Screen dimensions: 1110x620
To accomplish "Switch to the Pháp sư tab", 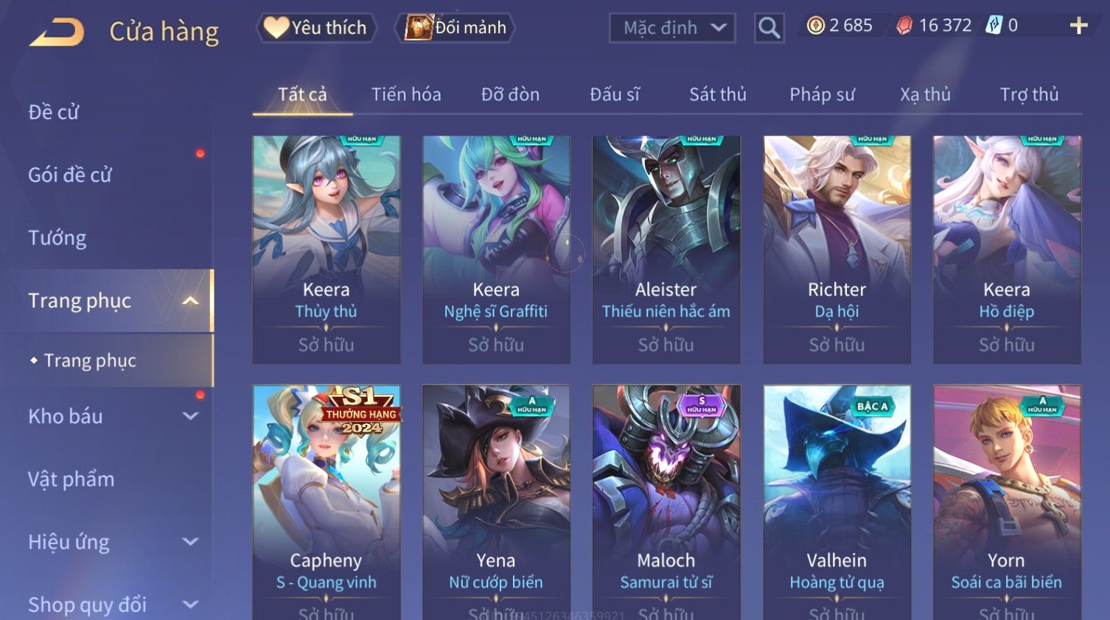I will (x=822, y=94).
